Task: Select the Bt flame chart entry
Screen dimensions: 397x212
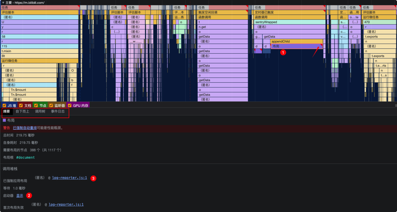Action: 39,56
